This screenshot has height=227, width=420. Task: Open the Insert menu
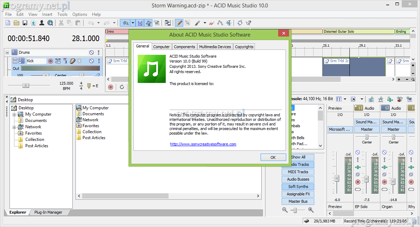pos(47,14)
